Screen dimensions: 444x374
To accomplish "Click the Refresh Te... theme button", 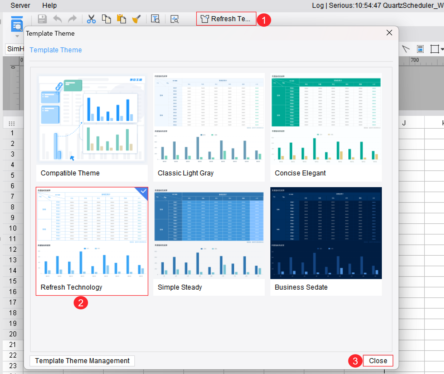I will tap(226, 19).
